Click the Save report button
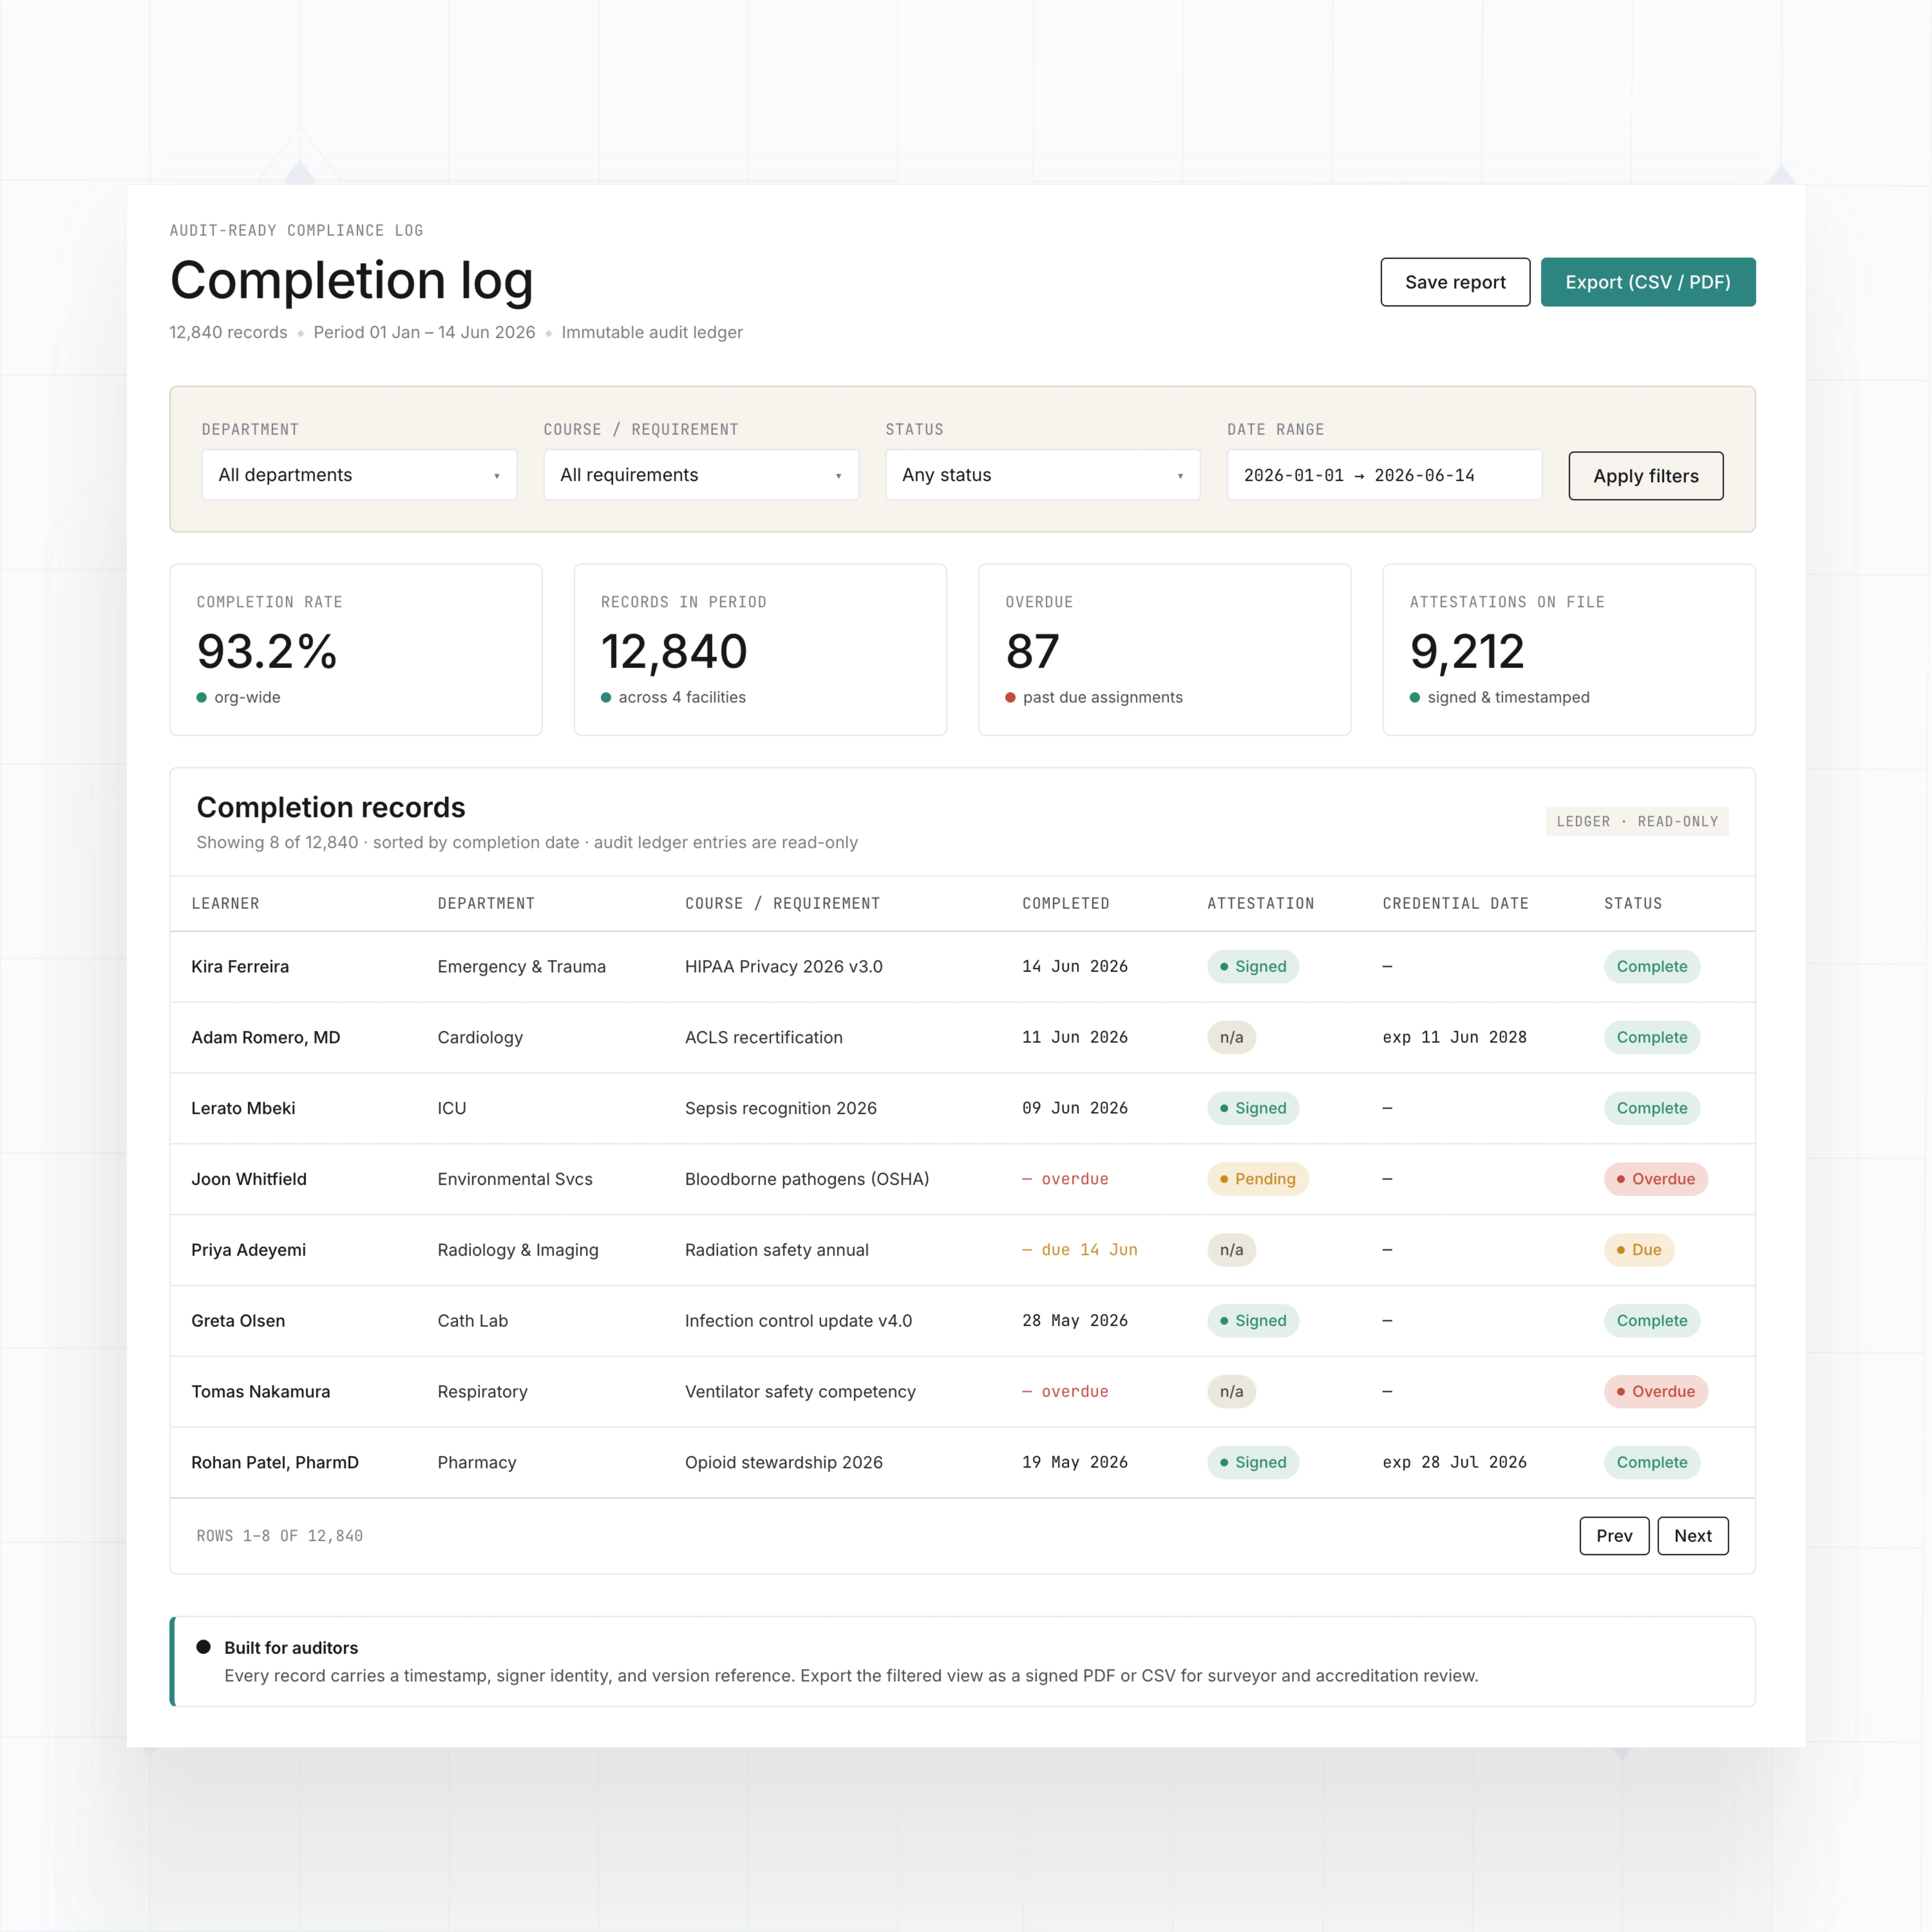 coord(1455,282)
